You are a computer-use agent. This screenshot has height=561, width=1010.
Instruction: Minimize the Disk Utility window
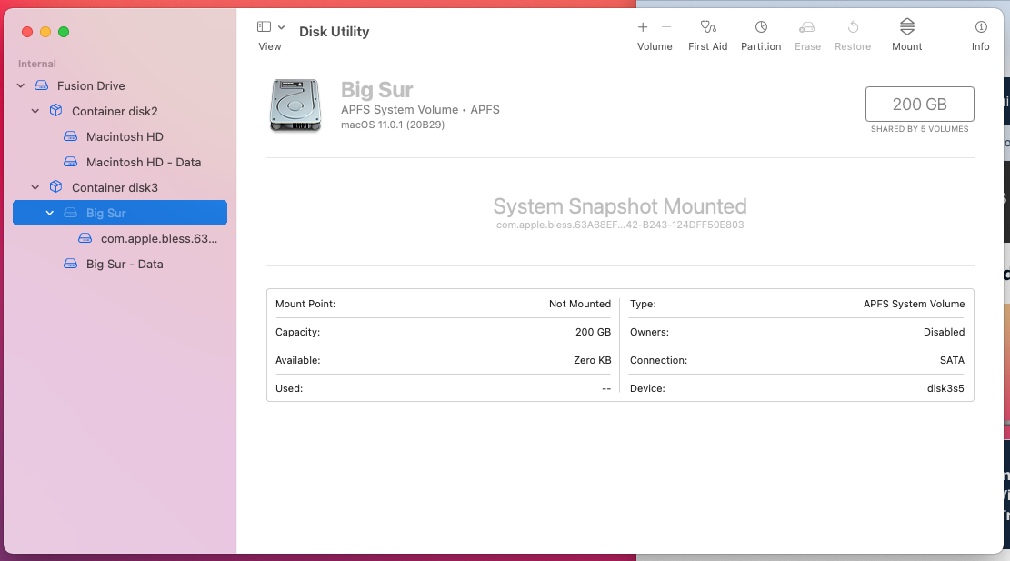click(x=45, y=32)
